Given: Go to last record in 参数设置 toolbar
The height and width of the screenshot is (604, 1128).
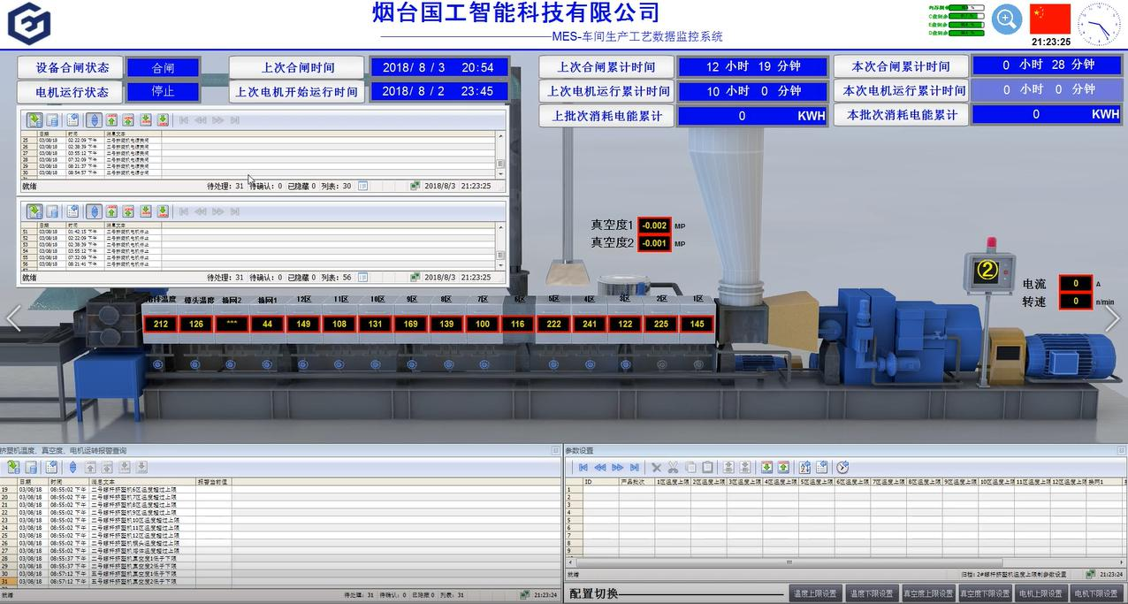Looking at the screenshot, I should tap(634, 467).
